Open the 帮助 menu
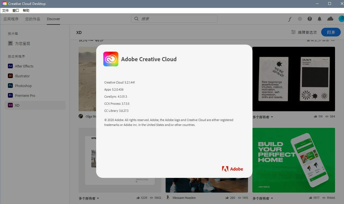The width and height of the screenshot is (344, 204). [26, 11]
